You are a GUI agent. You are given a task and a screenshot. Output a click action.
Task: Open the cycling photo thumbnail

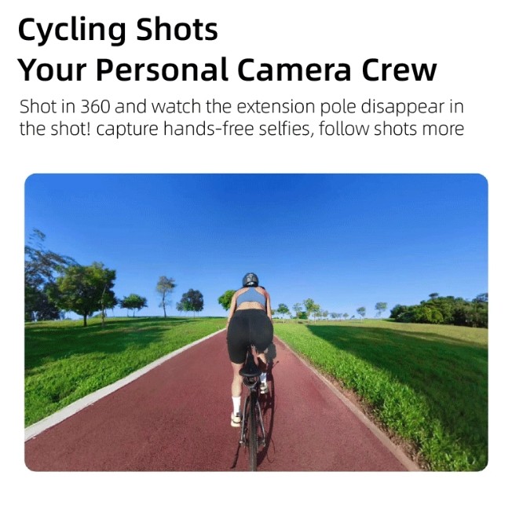(x=256, y=322)
